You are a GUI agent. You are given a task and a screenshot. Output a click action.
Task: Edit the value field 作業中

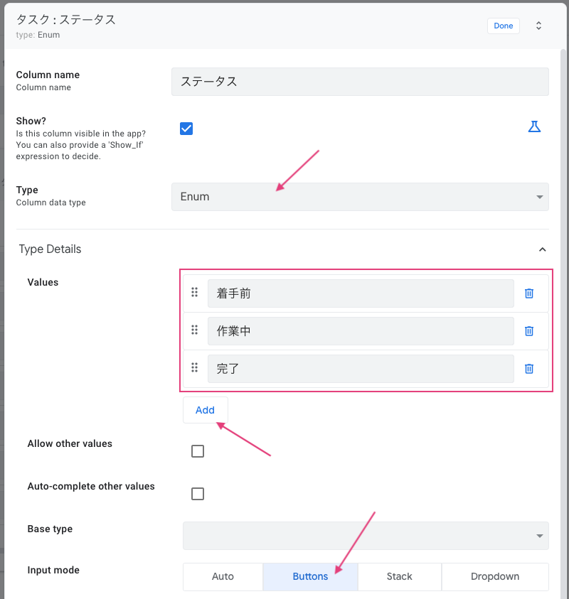361,331
